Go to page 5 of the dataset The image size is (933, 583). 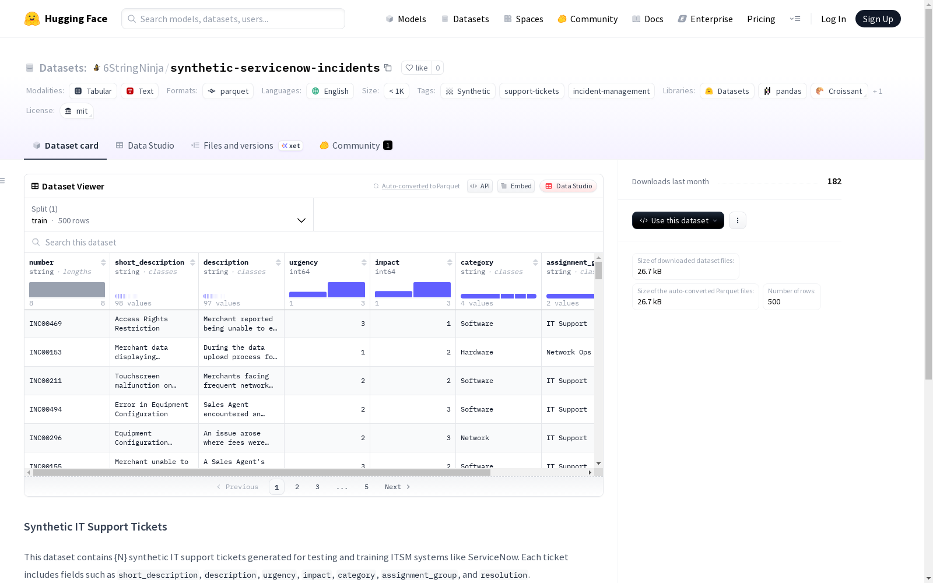point(367,487)
